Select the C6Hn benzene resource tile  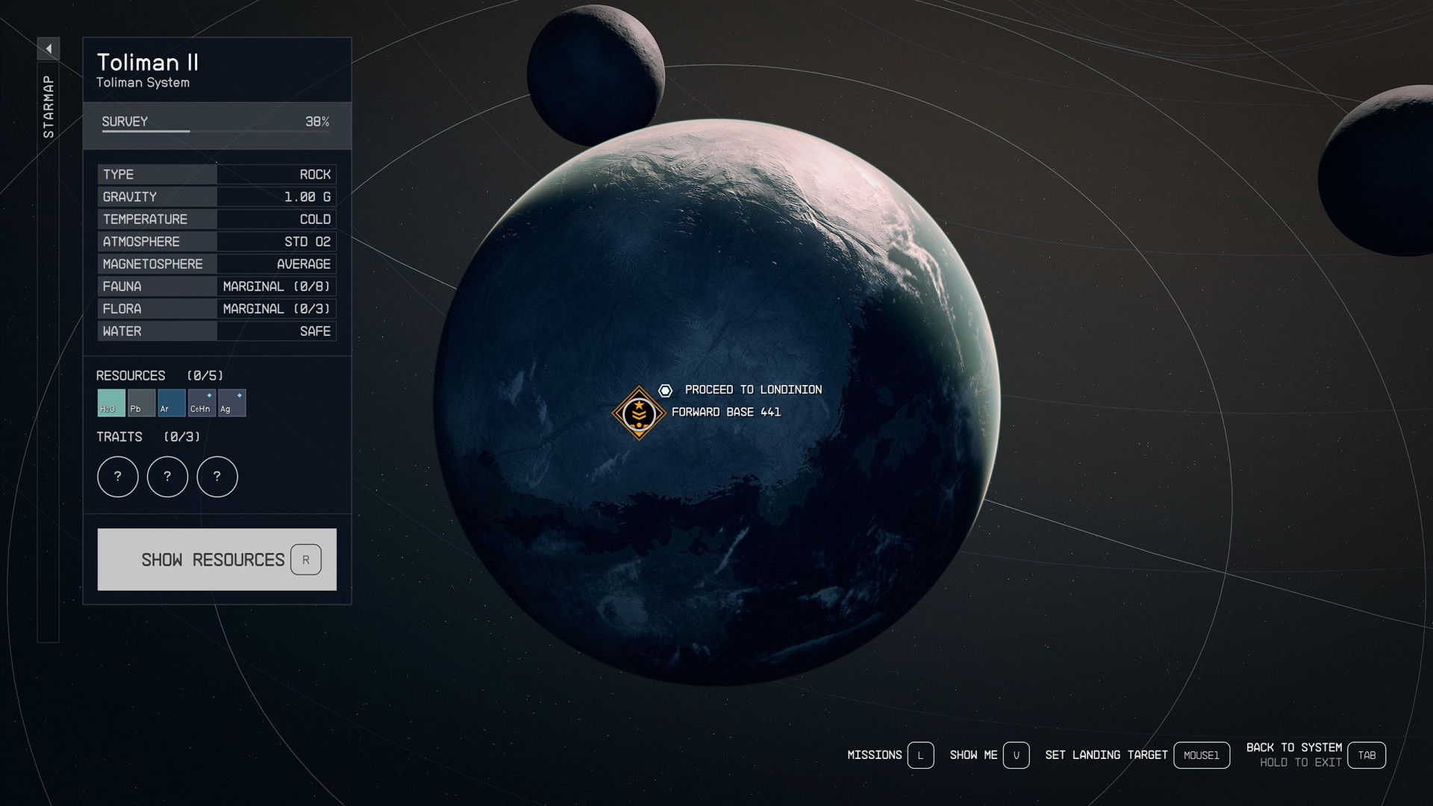pyautogui.click(x=202, y=403)
